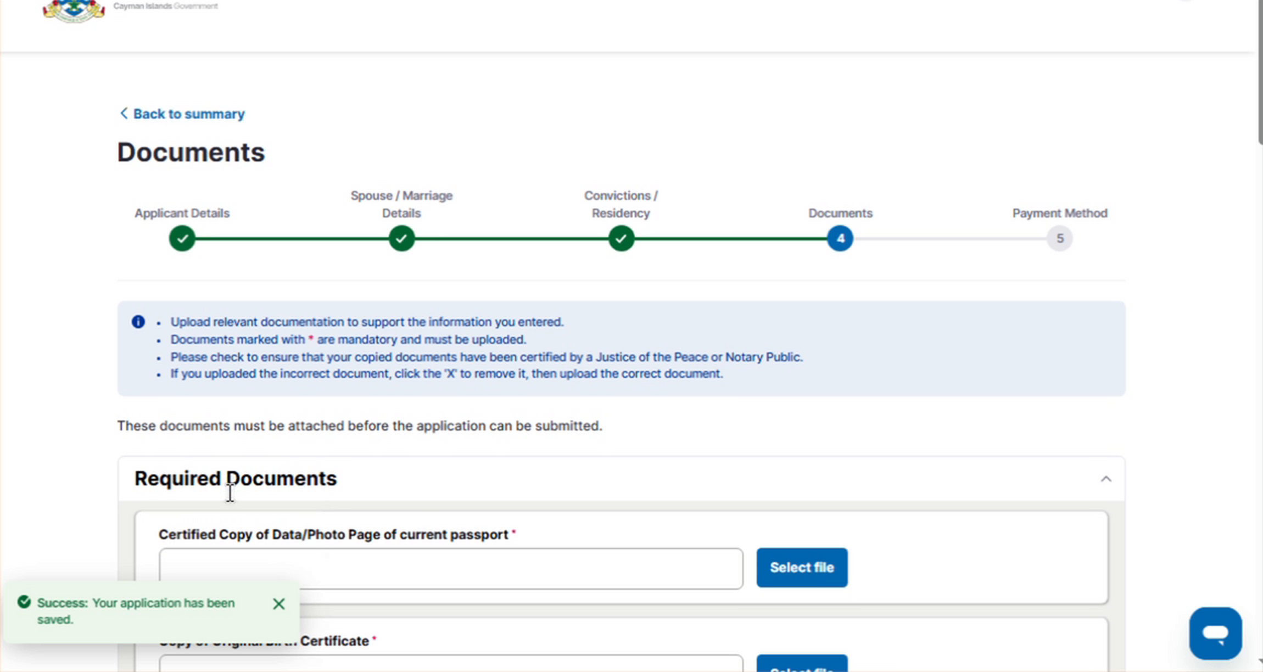1263x672 pixels.
Task: Dismiss the success notification with X
Action: tap(278, 604)
